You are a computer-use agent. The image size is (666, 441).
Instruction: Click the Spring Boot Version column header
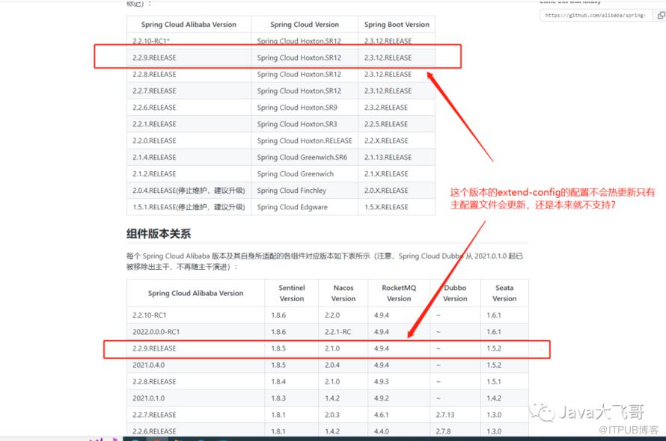pos(397,25)
